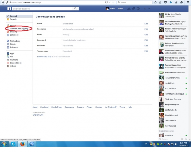
Task: Edit the Email setting
Action: [x=146, y=35]
